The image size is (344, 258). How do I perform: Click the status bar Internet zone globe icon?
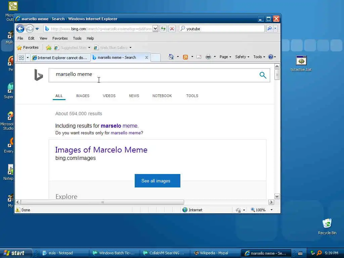point(185,210)
